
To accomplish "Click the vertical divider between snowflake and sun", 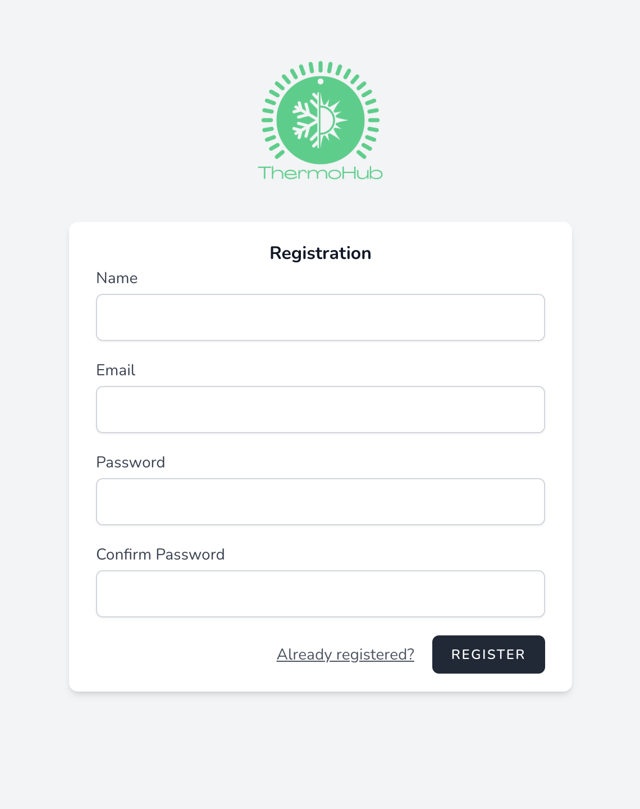I will point(319,120).
